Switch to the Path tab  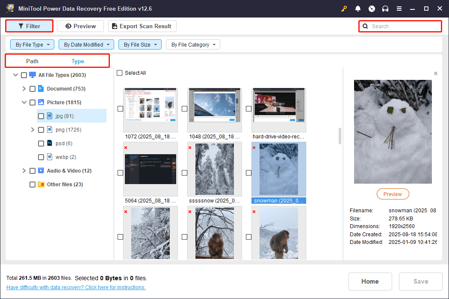pos(32,61)
